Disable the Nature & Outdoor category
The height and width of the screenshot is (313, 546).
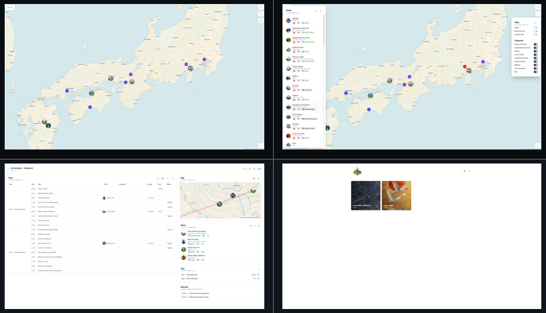(535, 45)
